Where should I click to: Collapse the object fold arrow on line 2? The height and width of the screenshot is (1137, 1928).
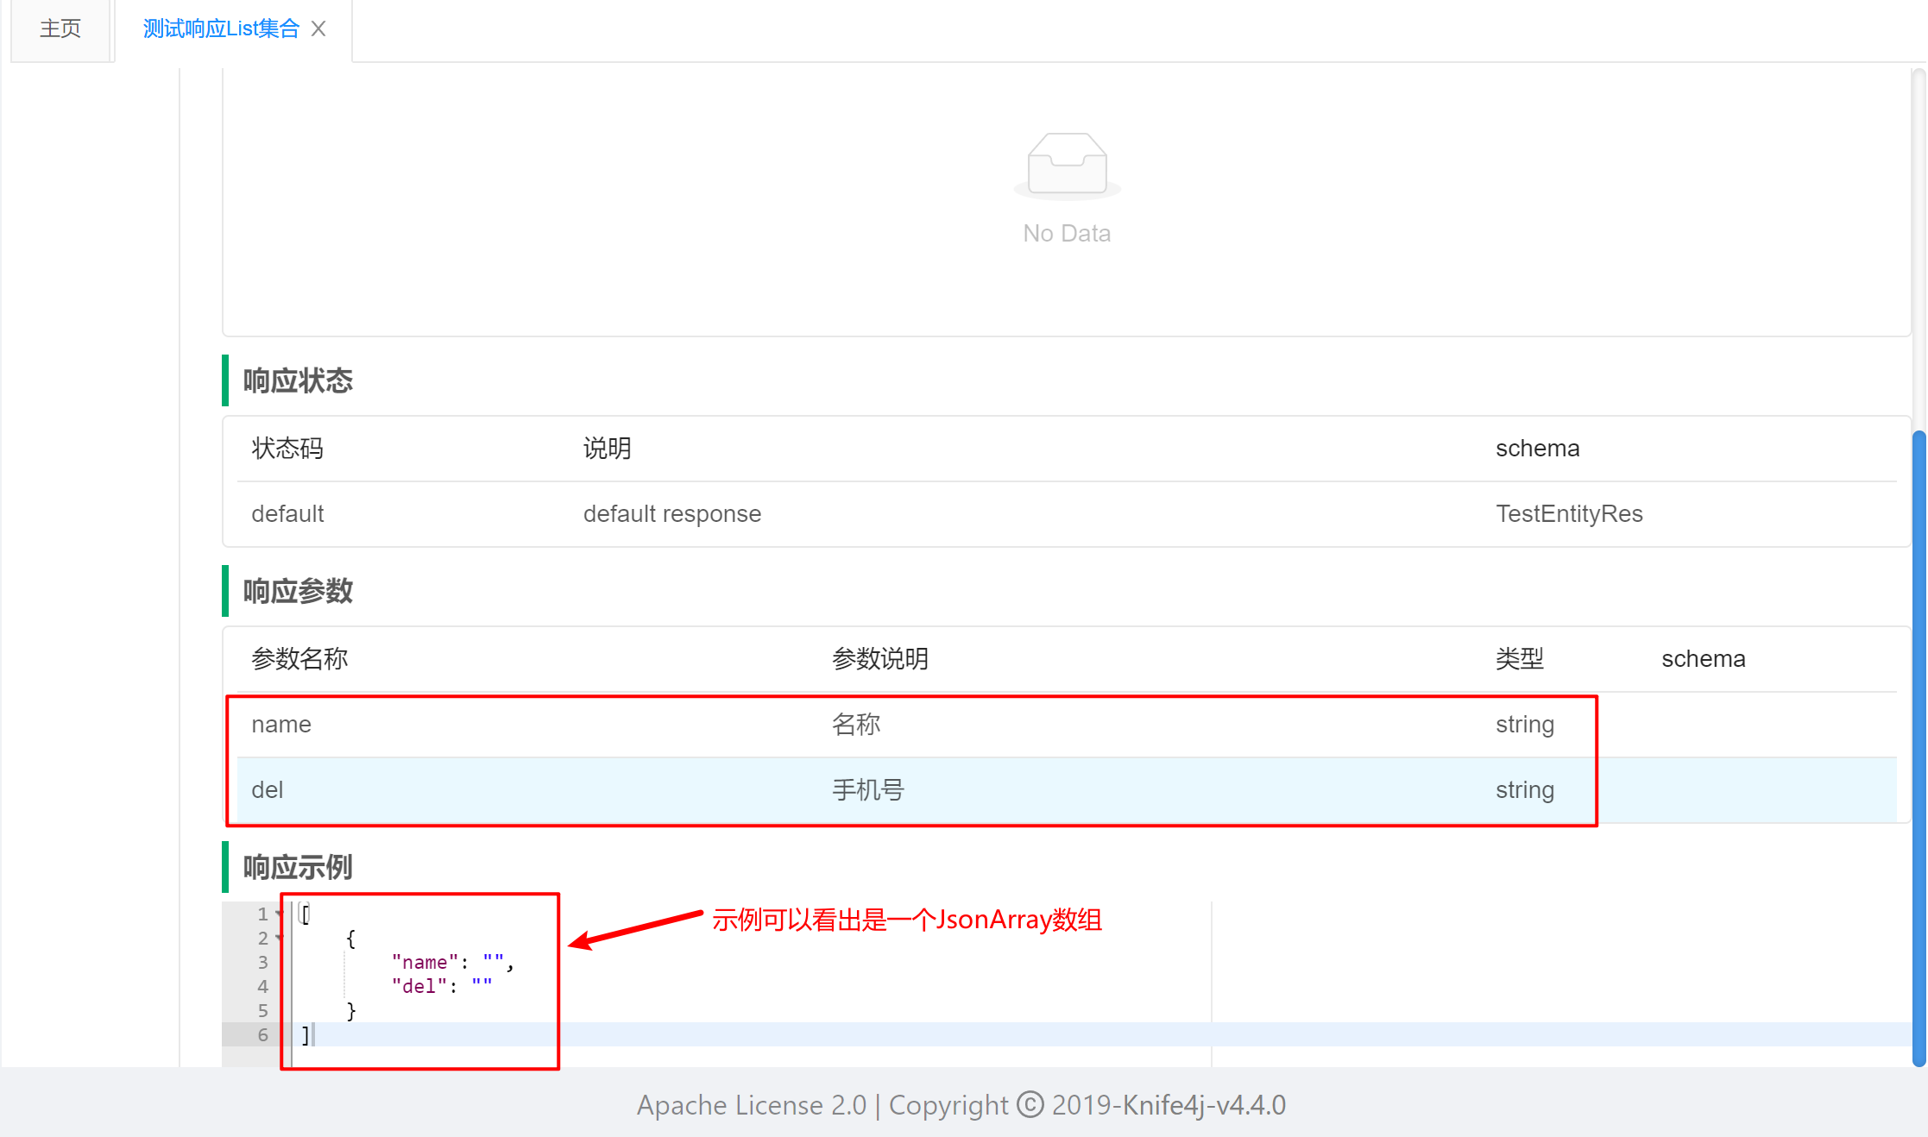tap(279, 938)
